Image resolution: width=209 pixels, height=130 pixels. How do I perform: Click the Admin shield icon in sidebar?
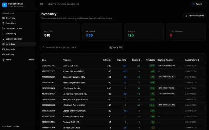(x=3, y=60)
